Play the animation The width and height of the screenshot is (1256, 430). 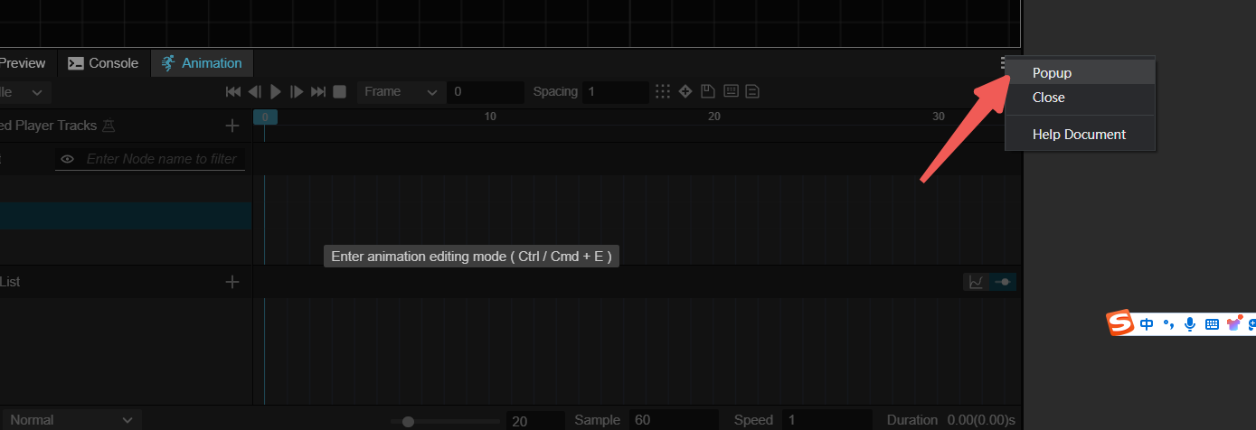276,91
